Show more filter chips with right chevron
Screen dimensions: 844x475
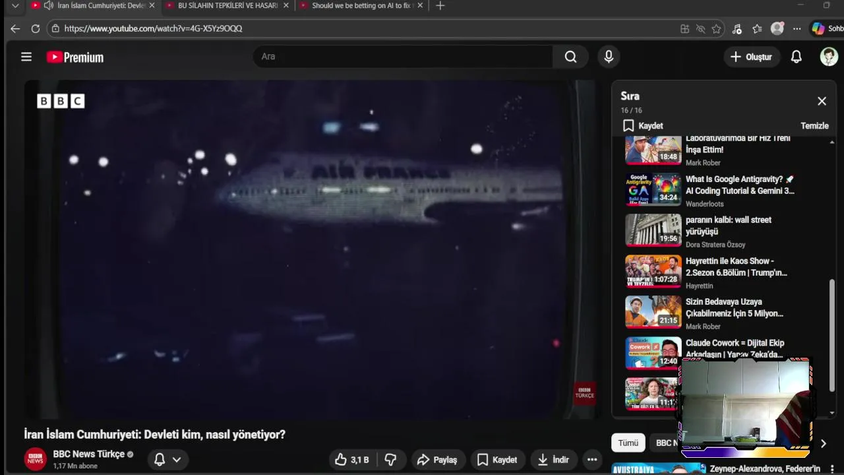click(823, 443)
